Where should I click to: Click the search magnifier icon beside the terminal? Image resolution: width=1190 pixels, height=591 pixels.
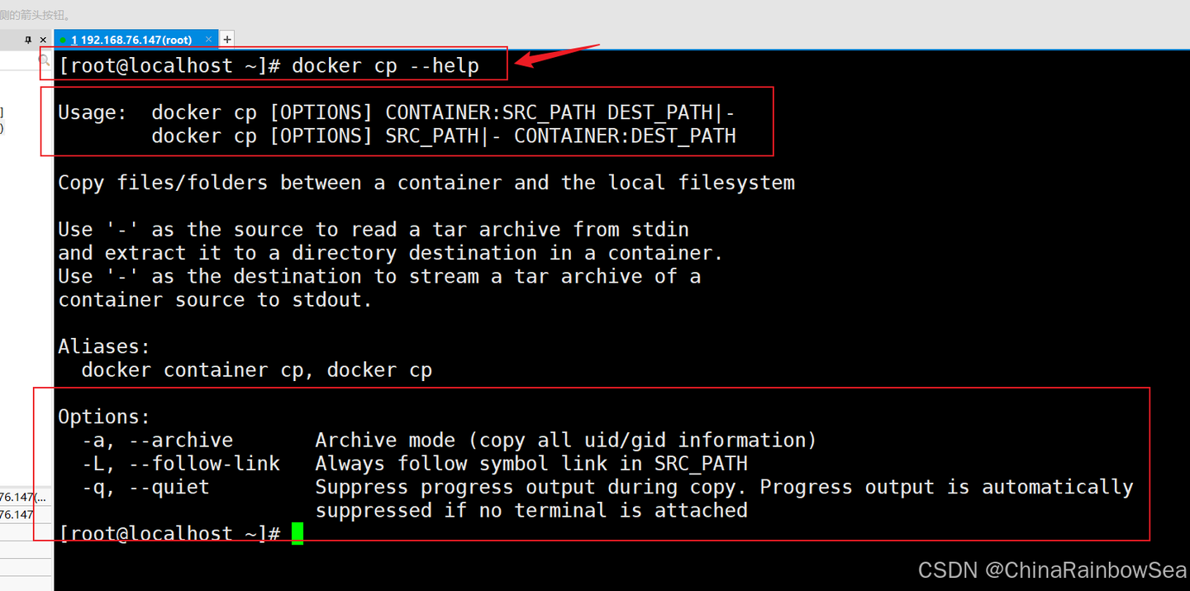(45, 62)
